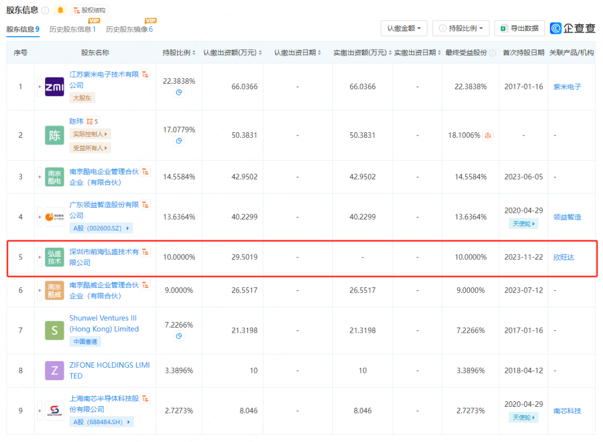The width and height of the screenshot is (603, 442).
Task: Click the 实际控制人 tag under 陈玮
Action: click(x=90, y=134)
